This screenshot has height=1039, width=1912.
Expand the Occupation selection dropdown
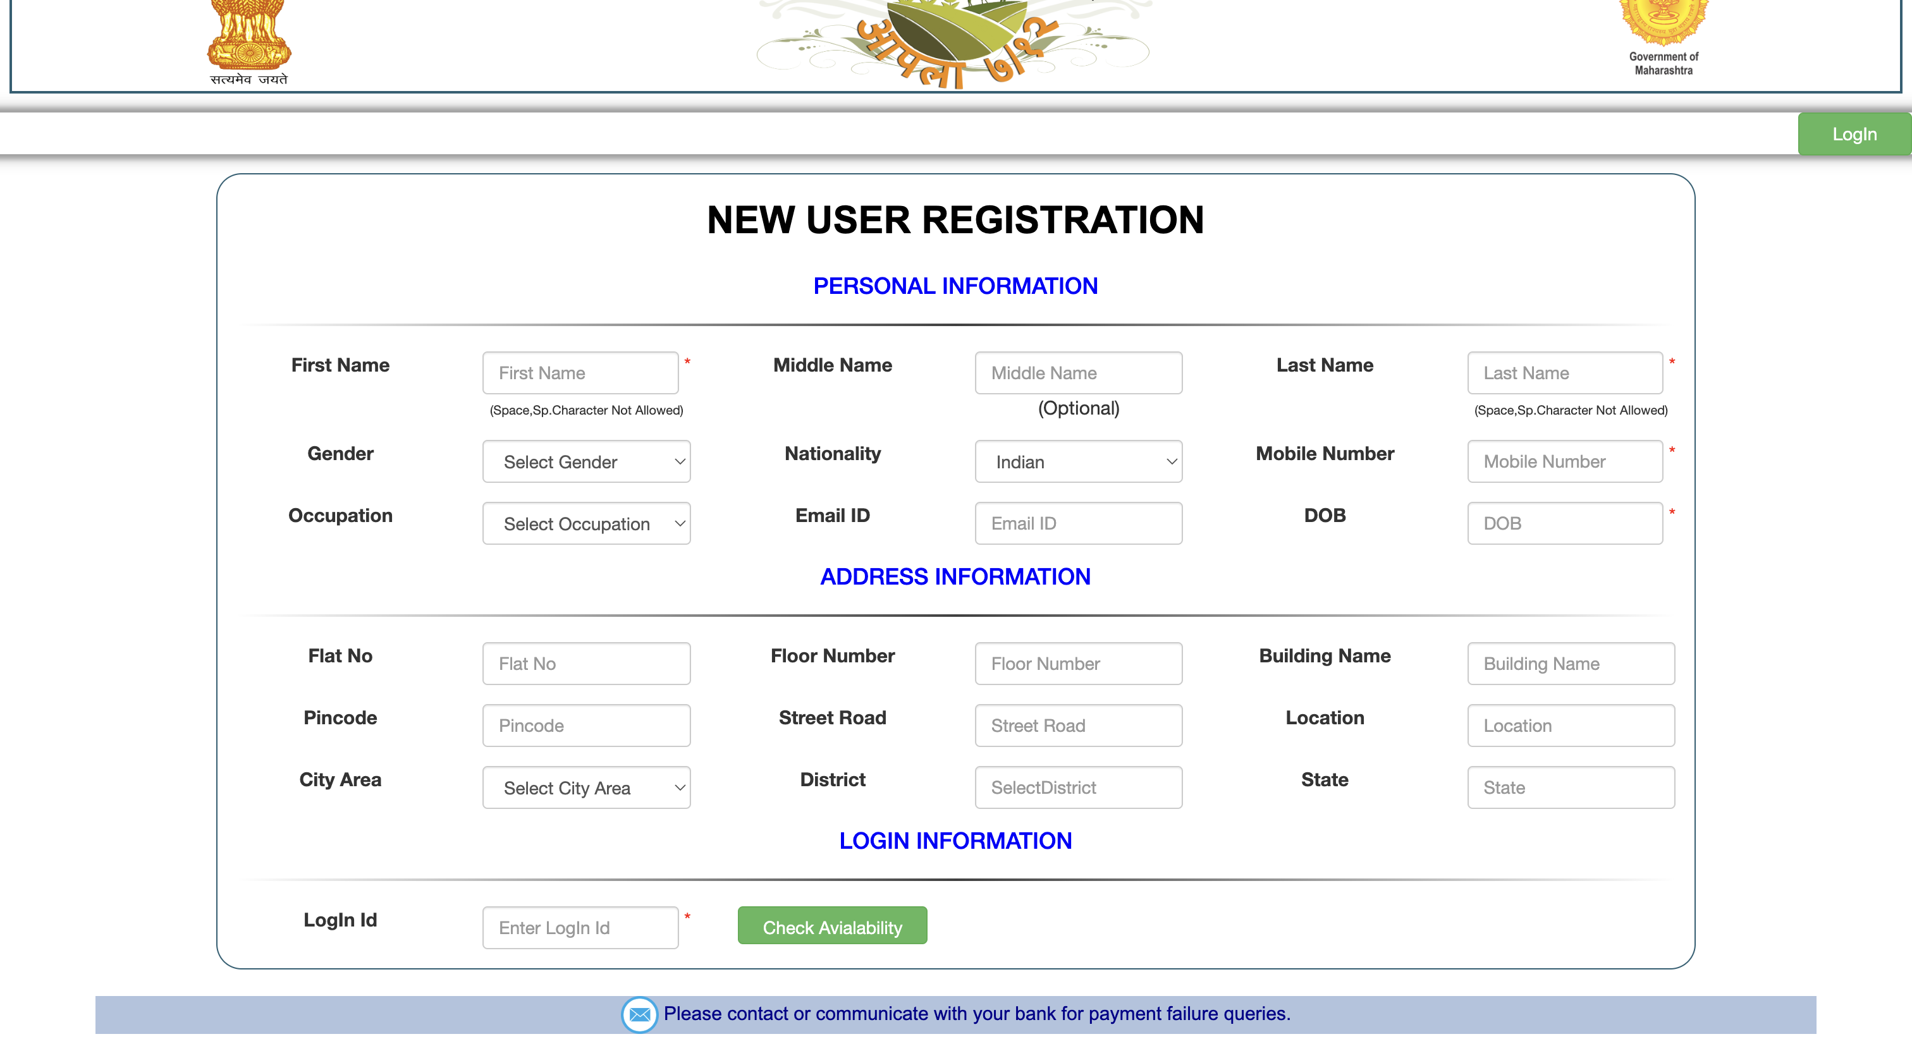[584, 522]
